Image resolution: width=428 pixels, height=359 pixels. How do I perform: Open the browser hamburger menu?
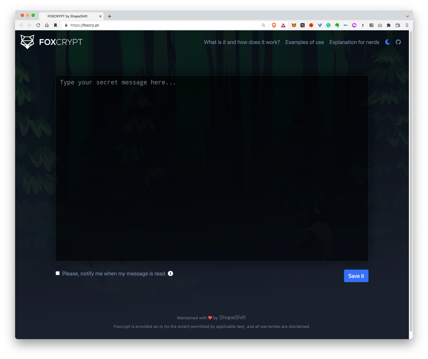coord(407,25)
